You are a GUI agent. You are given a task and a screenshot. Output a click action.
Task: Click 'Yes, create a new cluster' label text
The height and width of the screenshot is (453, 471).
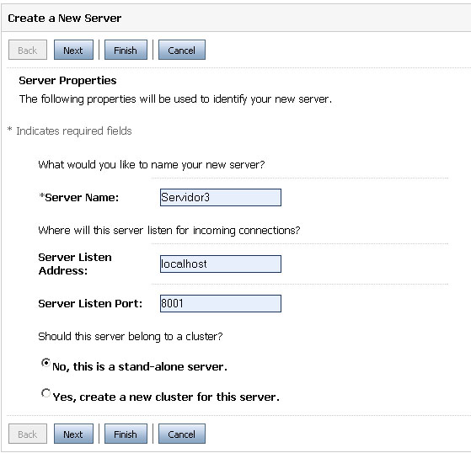pos(166,397)
